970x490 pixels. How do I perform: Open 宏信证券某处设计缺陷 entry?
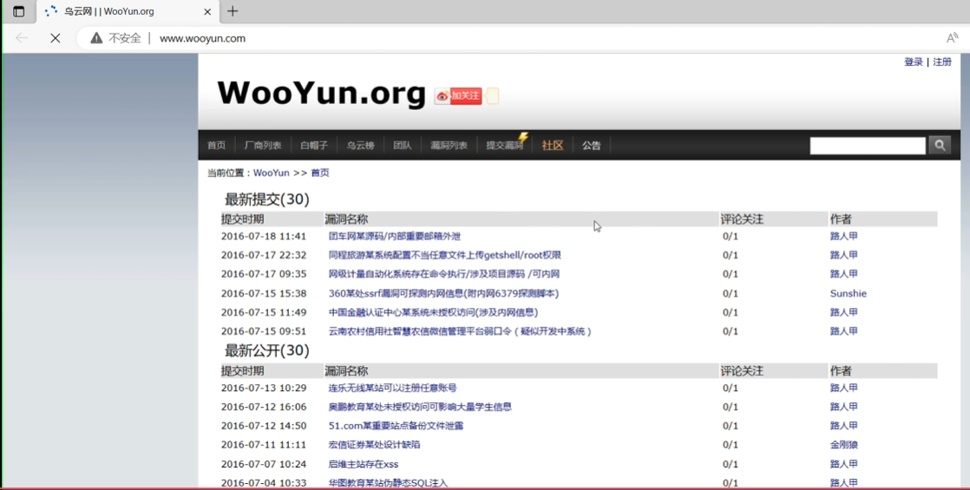point(374,444)
